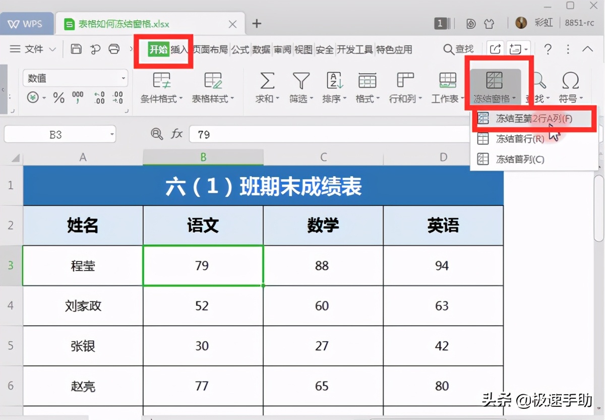Image resolution: width=605 pixels, height=420 pixels.
Task: Click the Symbol (符号) omega icon
Action: click(570, 81)
